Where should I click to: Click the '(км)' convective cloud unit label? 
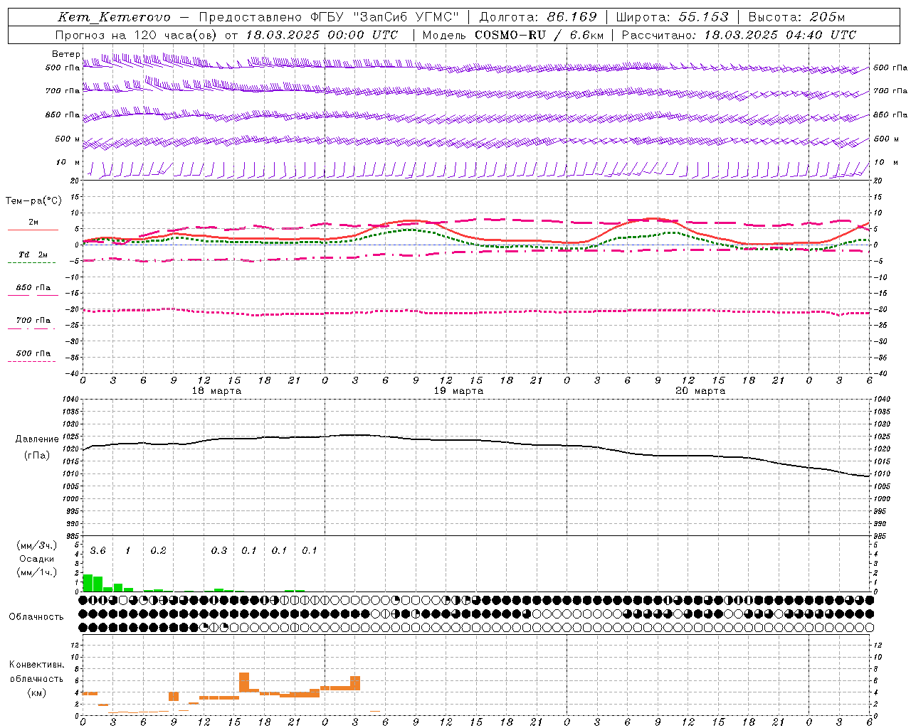(x=37, y=692)
